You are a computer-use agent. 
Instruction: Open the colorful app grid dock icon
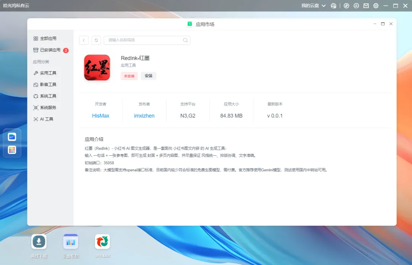point(12,150)
